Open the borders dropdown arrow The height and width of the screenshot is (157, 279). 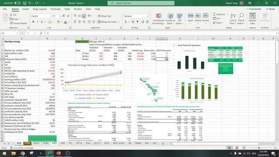coord(53,22)
